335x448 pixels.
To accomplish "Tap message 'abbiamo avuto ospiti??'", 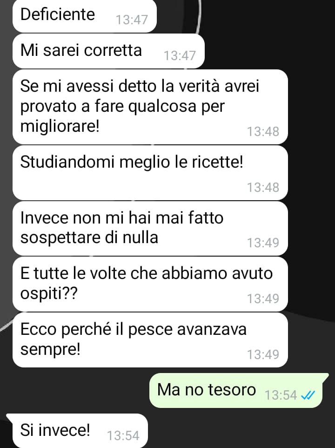I will click(x=150, y=284).
